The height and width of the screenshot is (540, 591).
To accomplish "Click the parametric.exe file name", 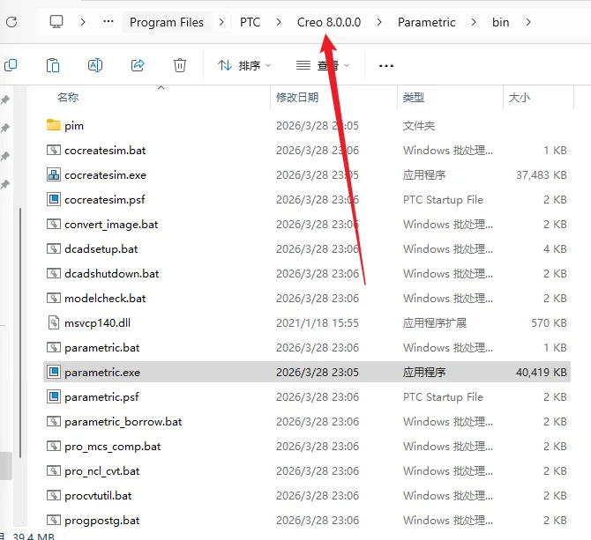I will pos(102,372).
